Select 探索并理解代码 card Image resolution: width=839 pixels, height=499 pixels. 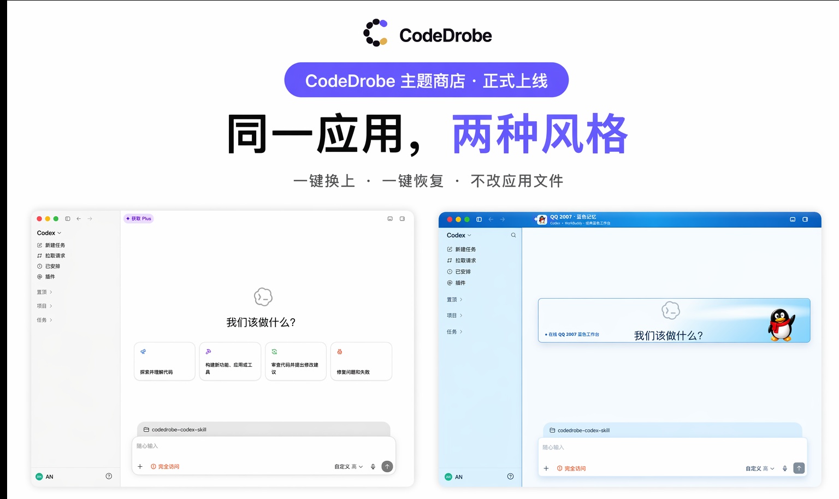tap(164, 361)
